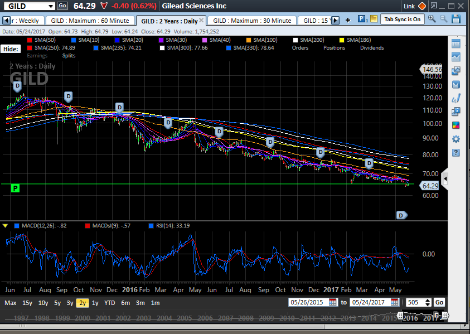Switch to GILD Maximum 60 Minute tab
Screen dimensions: 470x334
click(90, 21)
